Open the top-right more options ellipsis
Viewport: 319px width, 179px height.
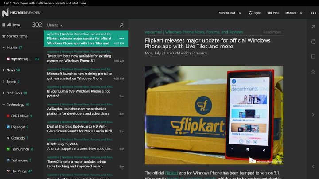coord(313,13)
